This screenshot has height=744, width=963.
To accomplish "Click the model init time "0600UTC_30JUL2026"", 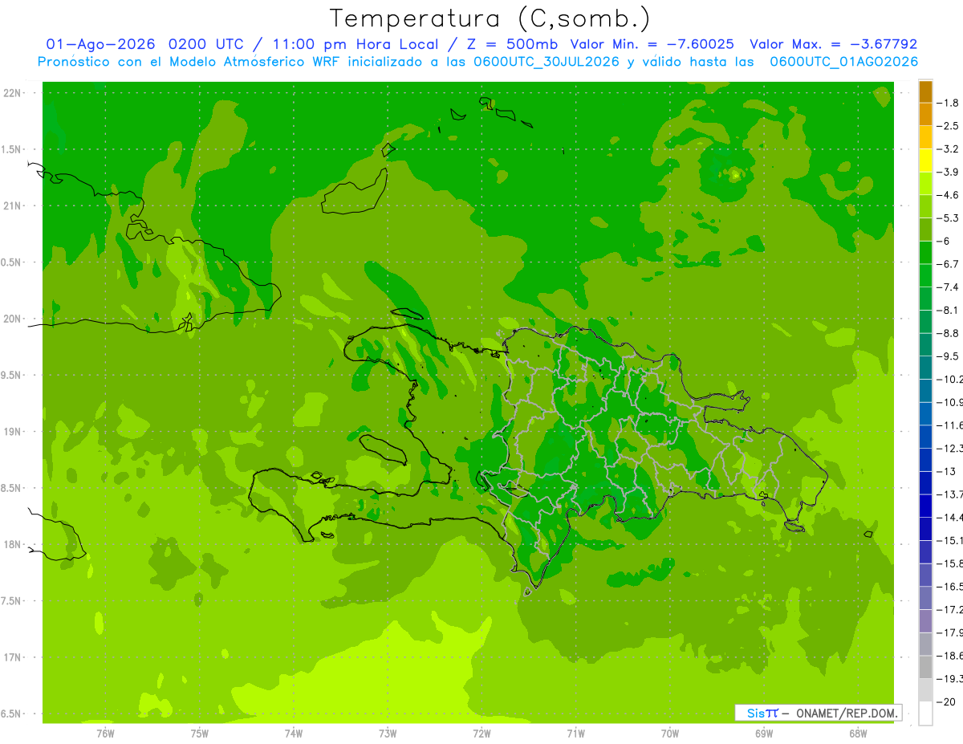I will (546, 62).
